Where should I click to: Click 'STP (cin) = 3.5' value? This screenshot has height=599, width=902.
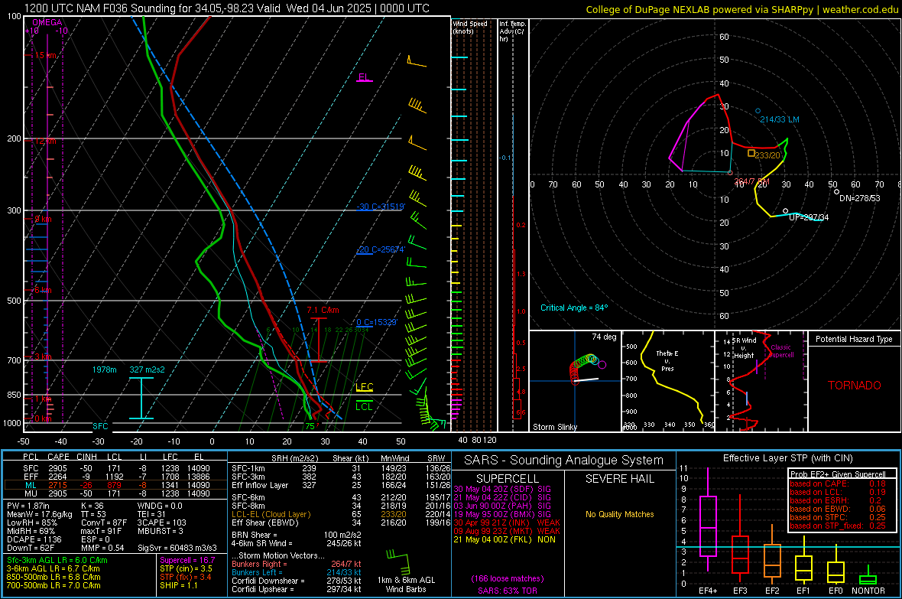point(186,568)
